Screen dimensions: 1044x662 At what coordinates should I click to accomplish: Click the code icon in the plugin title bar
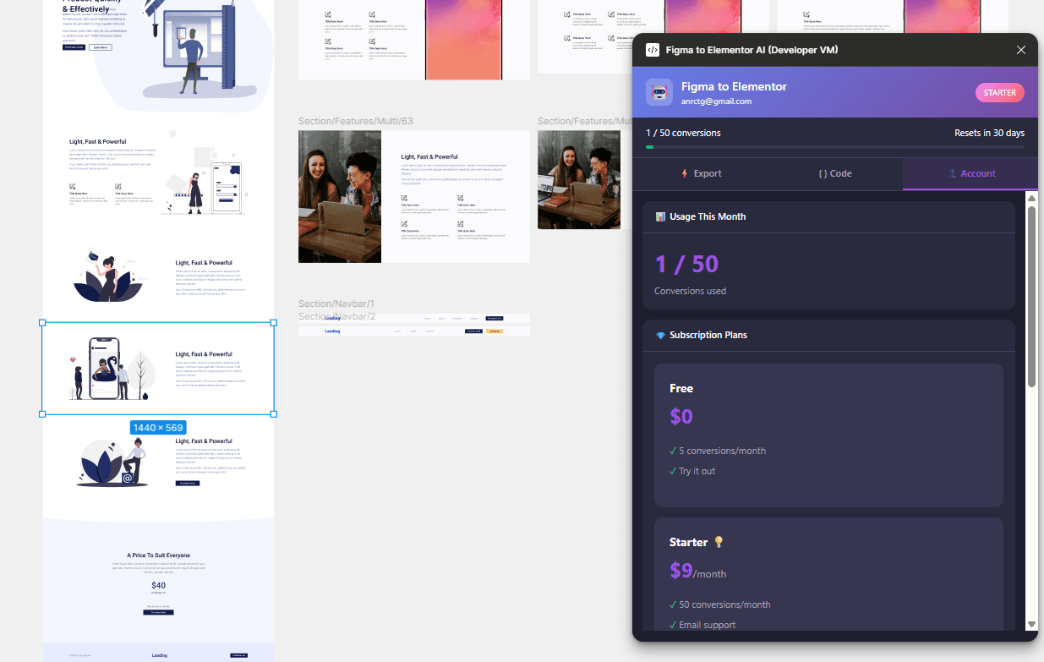pyautogui.click(x=653, y=50)
